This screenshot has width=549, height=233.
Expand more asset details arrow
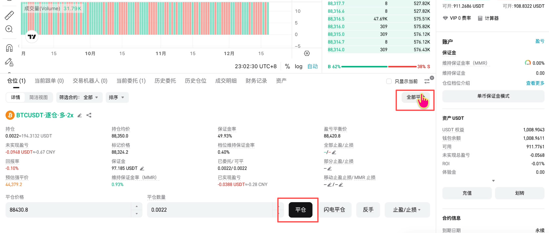(x=493, y=181)
